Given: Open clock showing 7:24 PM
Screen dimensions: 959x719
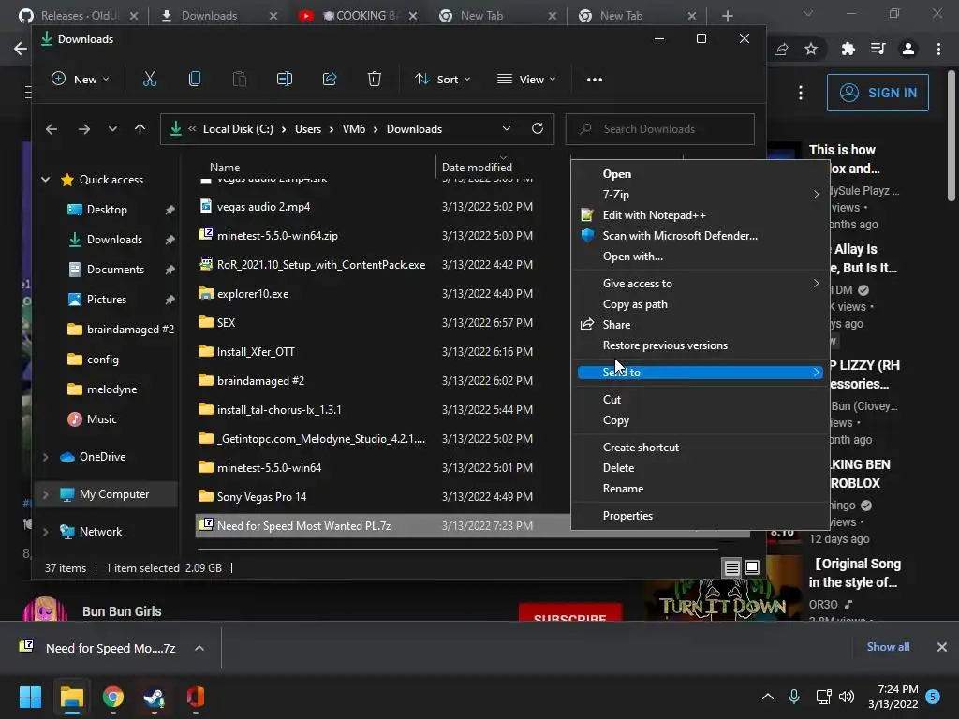Looking at the screenshot, I should coord(893,697).
